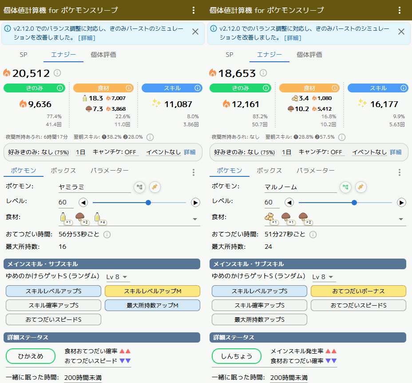This screenshot has width=412, height=383.
Task: Increase ヤミラミ's level with the right arrow
Action: 195,203
